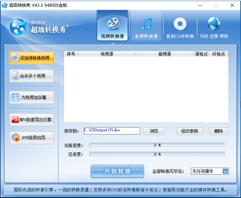Click the 添加待转换视频 button
The image size is (241, 198).
click(x=32, y=58)
